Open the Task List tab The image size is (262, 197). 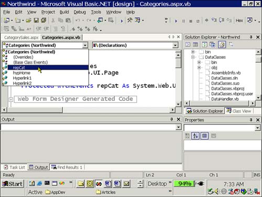click(15, 168)
